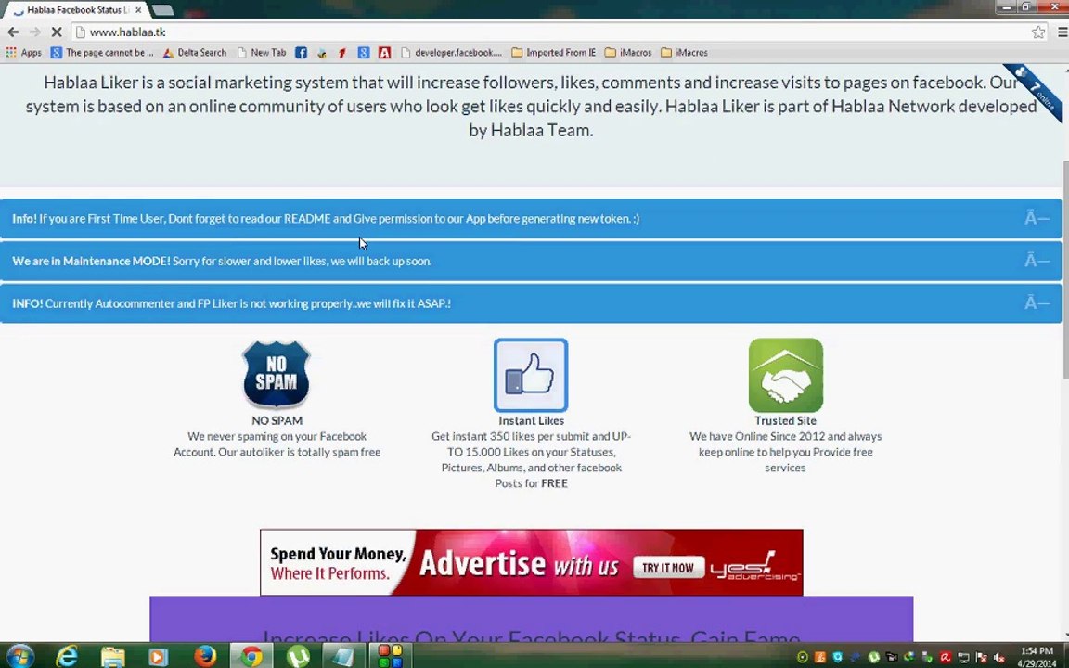
Task: Open the Delta Search bookmark
Action: click(x=194, y=53)
